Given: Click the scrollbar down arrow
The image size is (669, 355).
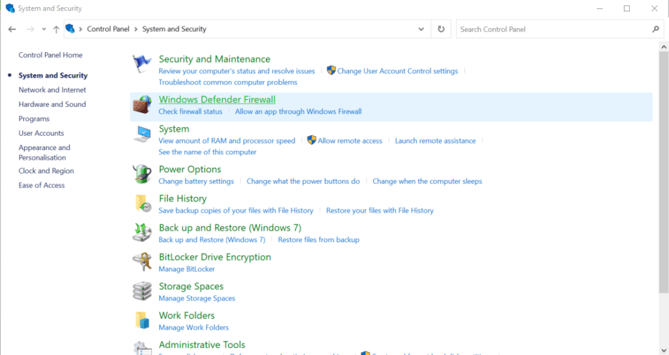Looking at the screenshot, I should pyautogui.click(x=664, y=350).
